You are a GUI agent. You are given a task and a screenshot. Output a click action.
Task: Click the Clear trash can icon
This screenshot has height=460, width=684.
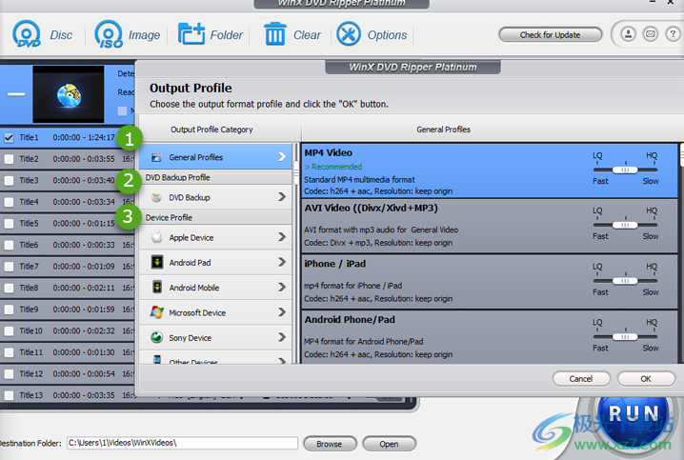click(x=274, y=34)
